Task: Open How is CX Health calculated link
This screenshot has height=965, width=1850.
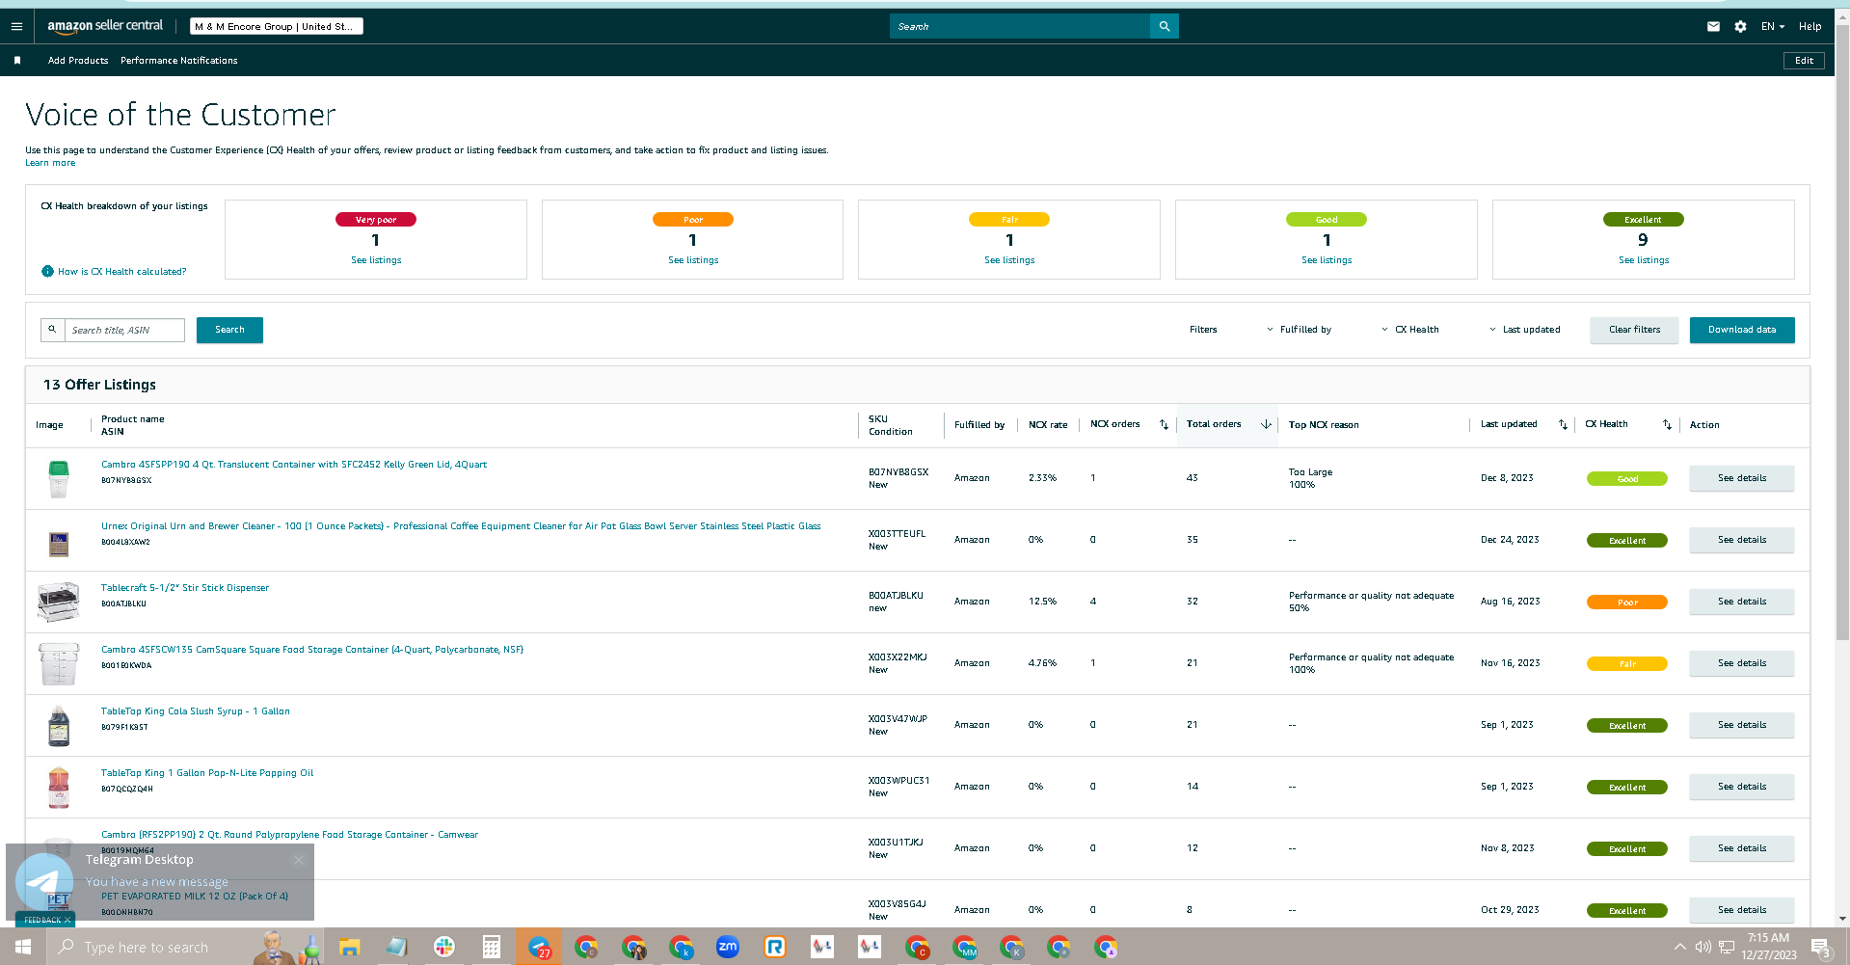Action: point(122,272)
